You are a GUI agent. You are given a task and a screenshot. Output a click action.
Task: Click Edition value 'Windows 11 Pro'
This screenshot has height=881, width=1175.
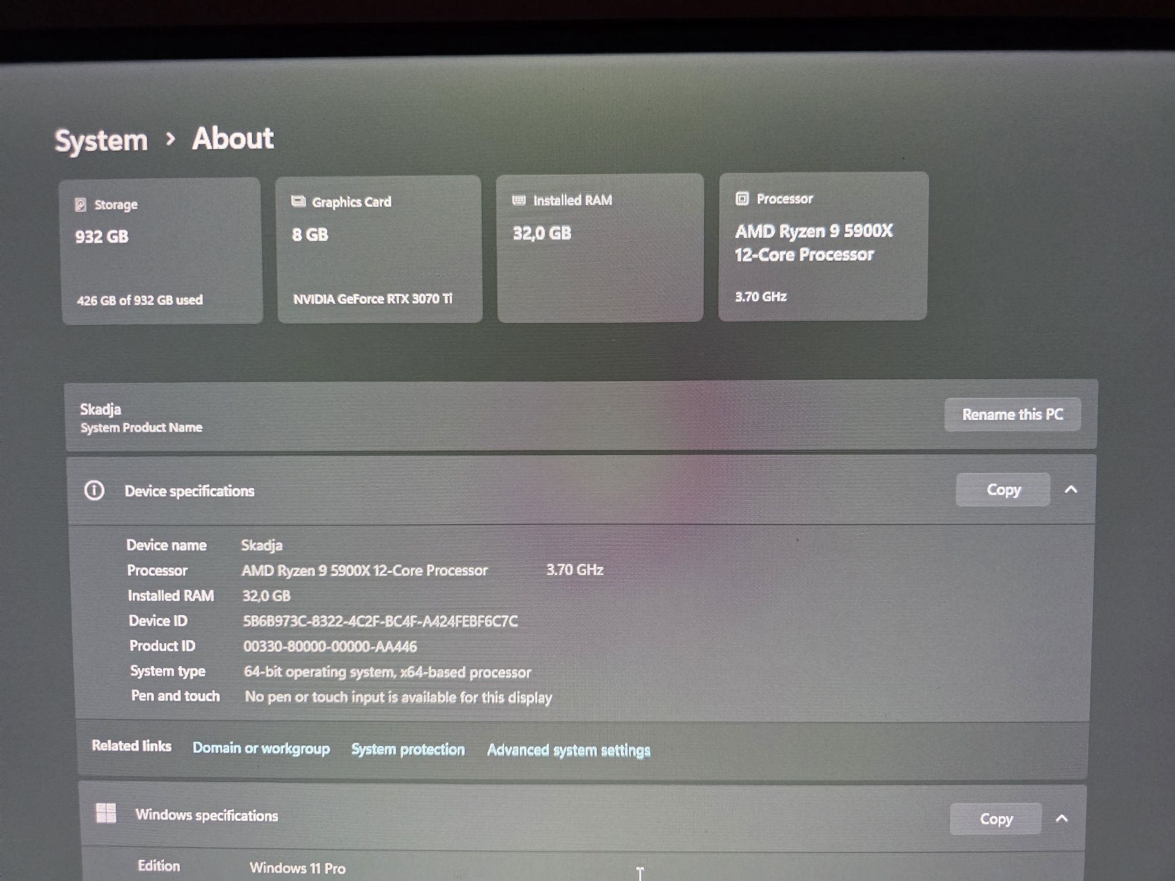[297, 868]
